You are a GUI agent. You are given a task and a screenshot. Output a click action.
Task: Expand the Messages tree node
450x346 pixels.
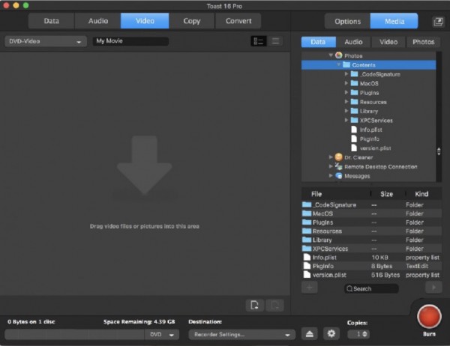(x=331, y=175)
